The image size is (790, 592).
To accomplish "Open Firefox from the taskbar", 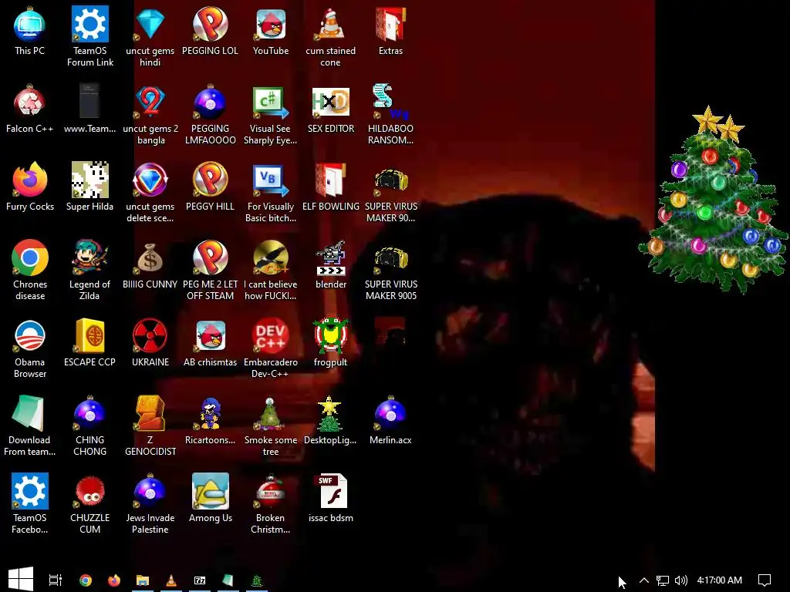I will [x=114, y=580].
